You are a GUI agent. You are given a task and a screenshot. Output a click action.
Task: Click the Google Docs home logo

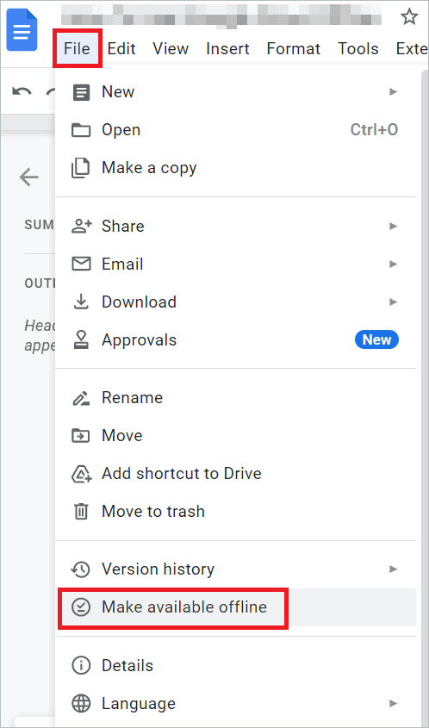tap(22, 29)
